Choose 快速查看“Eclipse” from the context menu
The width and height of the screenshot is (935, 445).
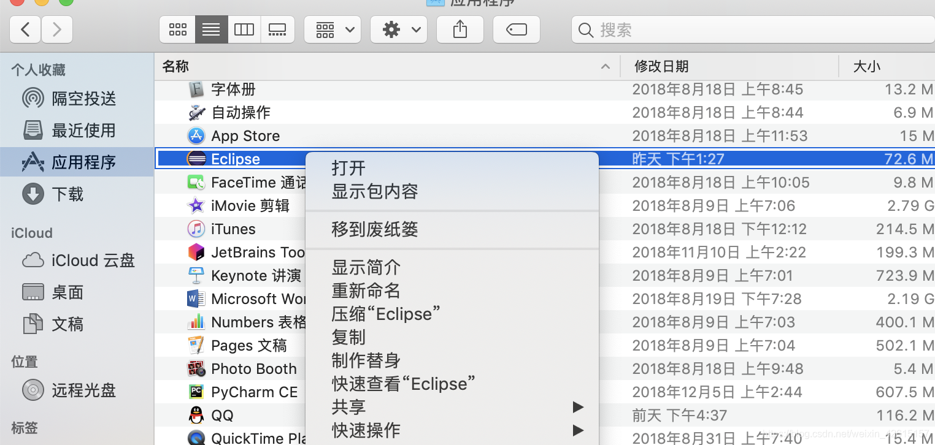(452, 384)
